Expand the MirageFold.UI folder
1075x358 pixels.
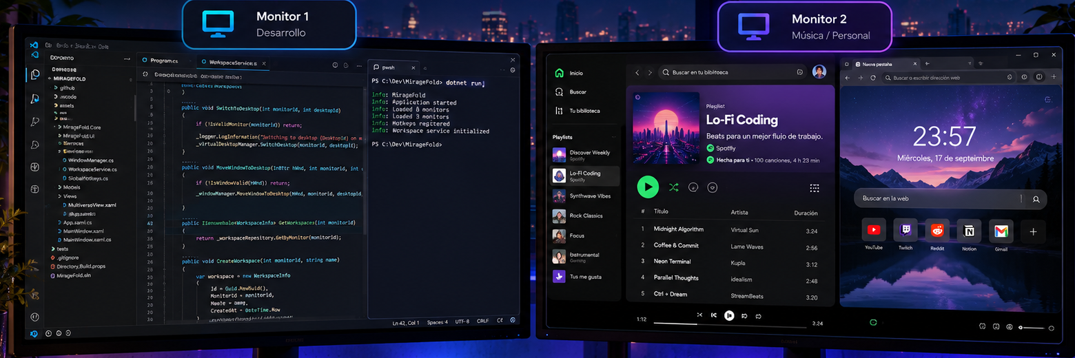77,136
